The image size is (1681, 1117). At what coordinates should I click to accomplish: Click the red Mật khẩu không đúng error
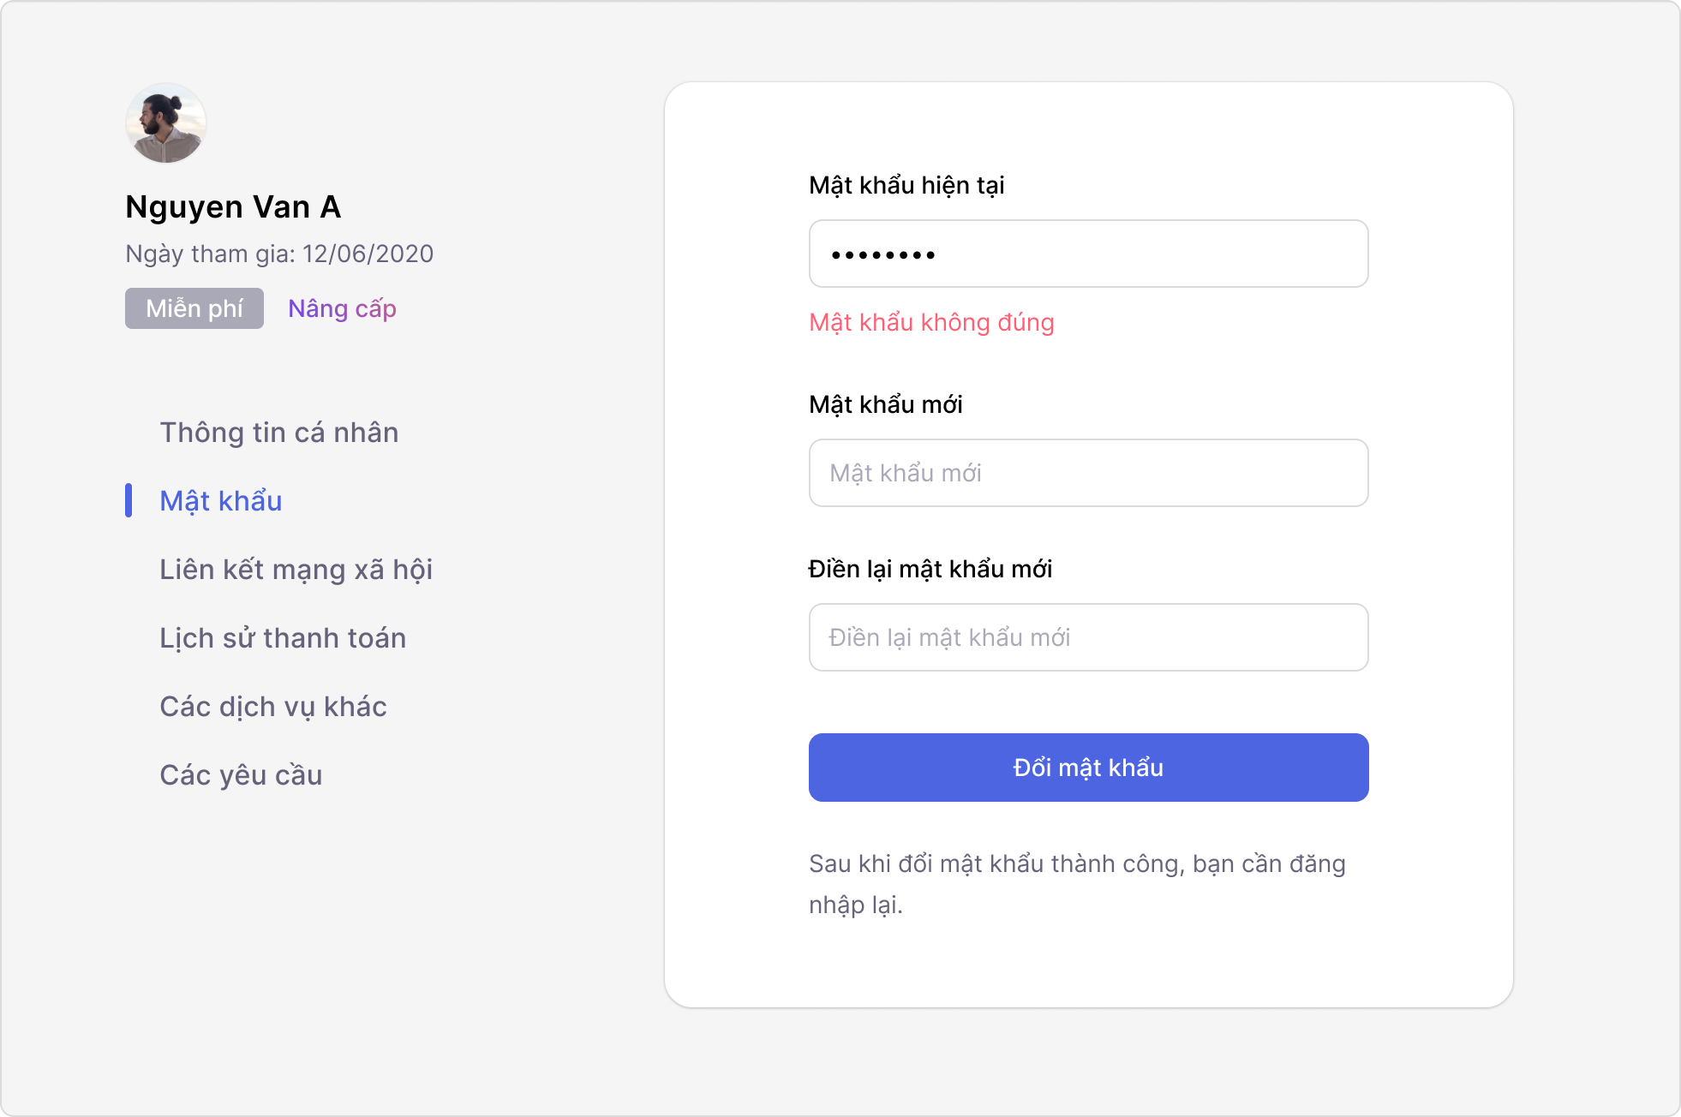click(x=931, y=322)
